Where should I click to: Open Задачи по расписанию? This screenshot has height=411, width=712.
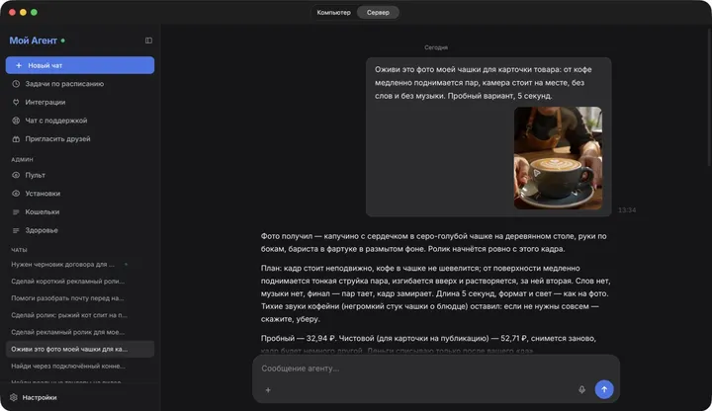click(80, 84)
